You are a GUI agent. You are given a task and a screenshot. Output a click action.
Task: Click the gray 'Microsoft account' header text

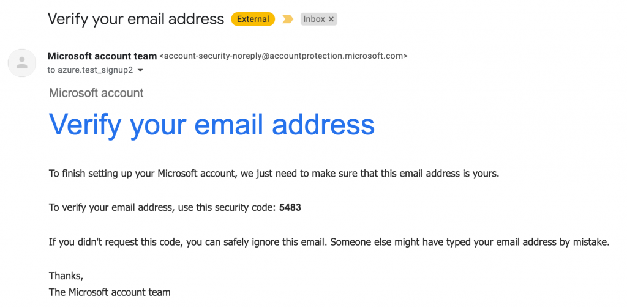[x=96, y=93]
